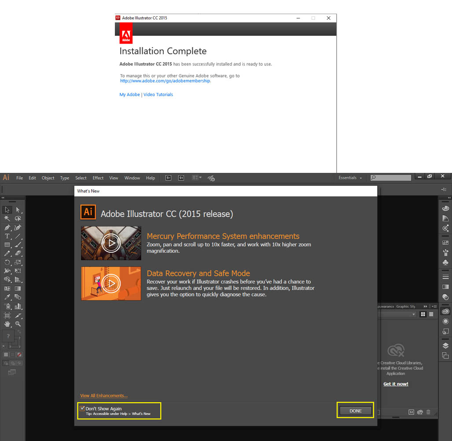
Task: Switch to the Graphic Styles tab
Action: (406, 306)
